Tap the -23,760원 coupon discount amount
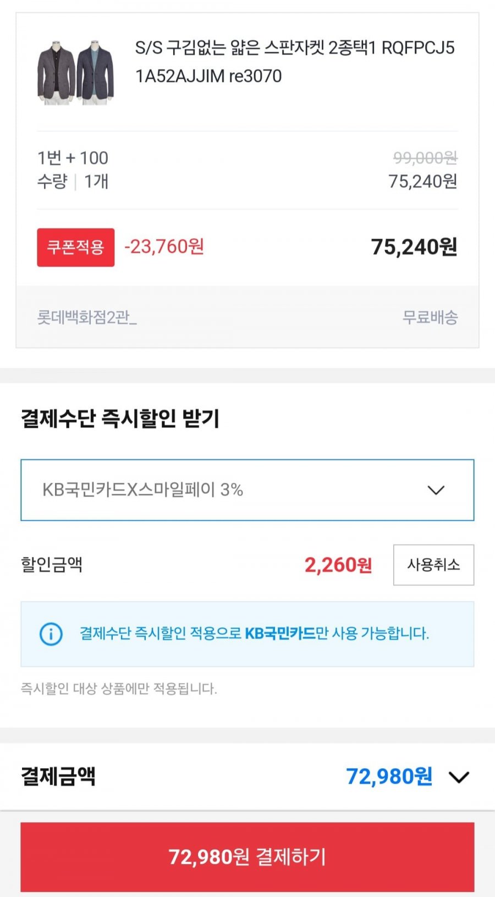Screen dimensions: 495x897 (164, 246)
